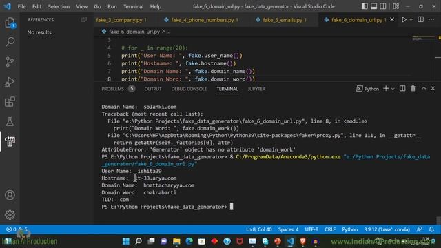The image size is (441, 248).
Task: Select the Terminal panel tab
Action: coord(227,89)
